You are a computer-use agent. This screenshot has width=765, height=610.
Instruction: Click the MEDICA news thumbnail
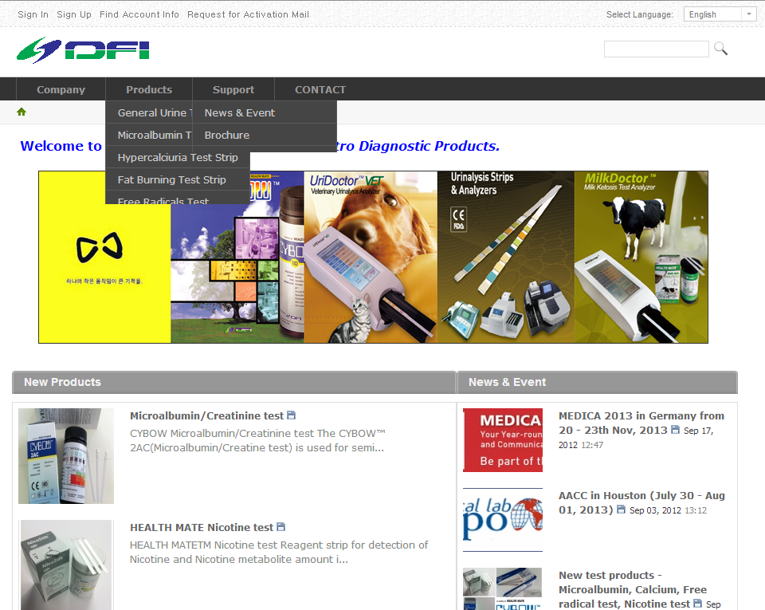coord(503,440)
